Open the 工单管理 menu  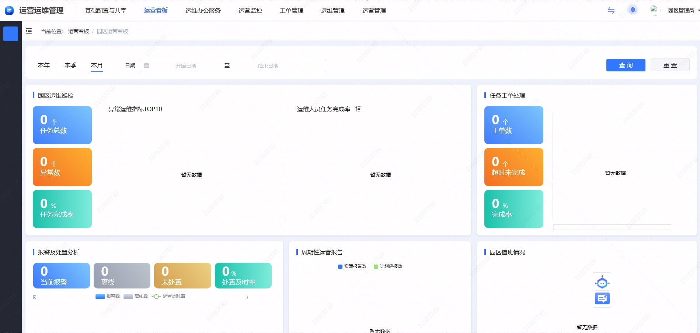point(292,10)
